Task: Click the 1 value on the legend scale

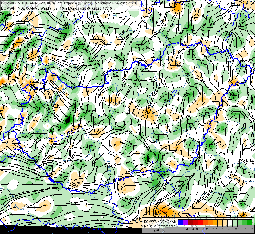Action: click(x=242, y=229)
